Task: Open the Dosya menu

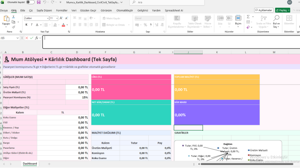Action: click(4, 11)
